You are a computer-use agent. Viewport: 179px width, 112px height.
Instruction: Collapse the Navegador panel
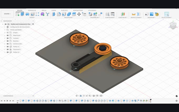pyautogui.click(x=33, y=21)
